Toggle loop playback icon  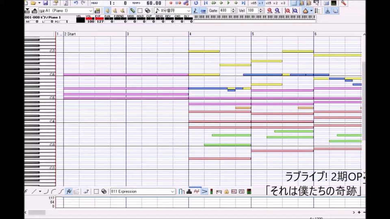(x=196, y=3)
